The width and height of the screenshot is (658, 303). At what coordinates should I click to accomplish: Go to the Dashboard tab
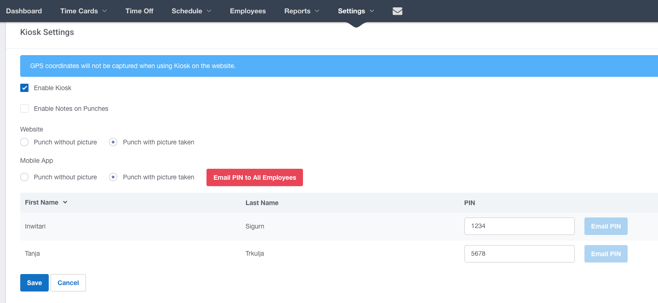(x=24, y=11)
